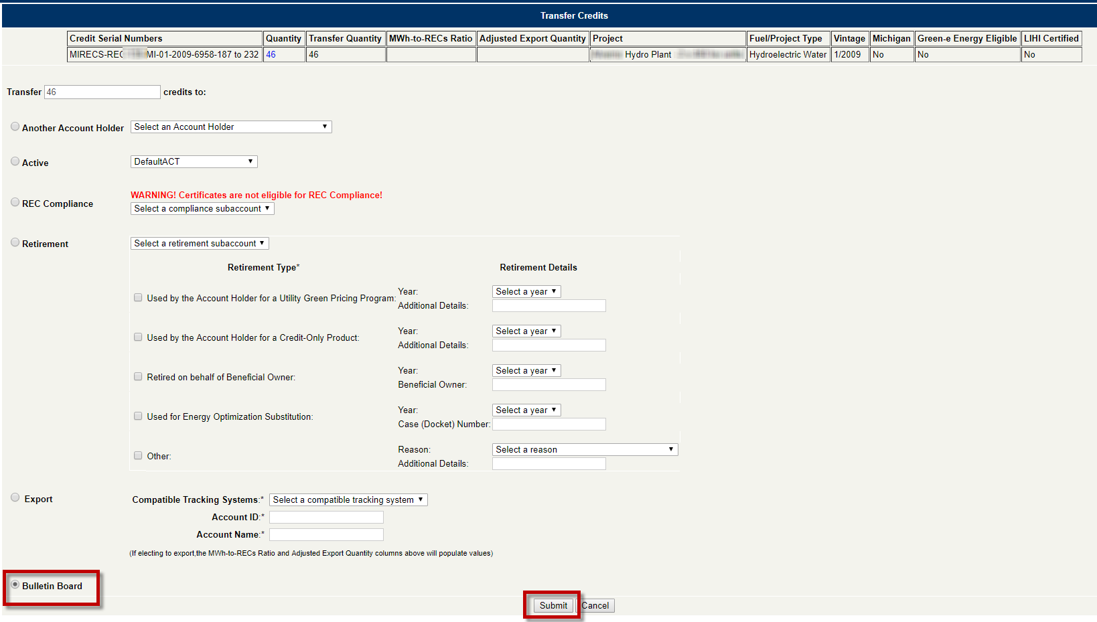Select the Another Account Holder radio button
The image size is (1097, 622).
pos(15,127)
